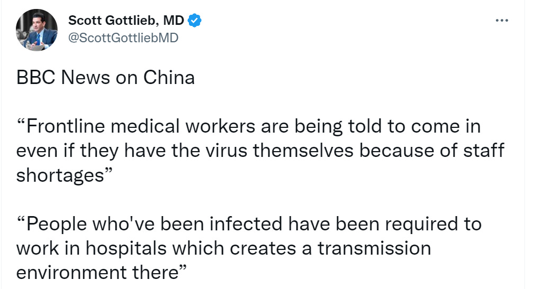
Task: Click the word 'shortages' in the first quote
Action: point(60,176)
